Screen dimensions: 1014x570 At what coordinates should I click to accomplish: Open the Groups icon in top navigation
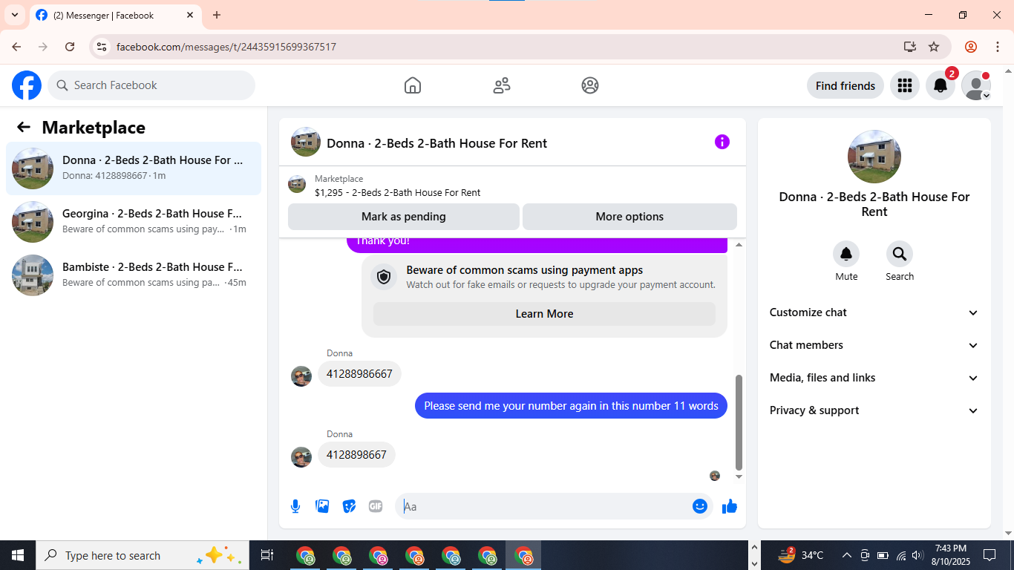(x=590, y=85)
